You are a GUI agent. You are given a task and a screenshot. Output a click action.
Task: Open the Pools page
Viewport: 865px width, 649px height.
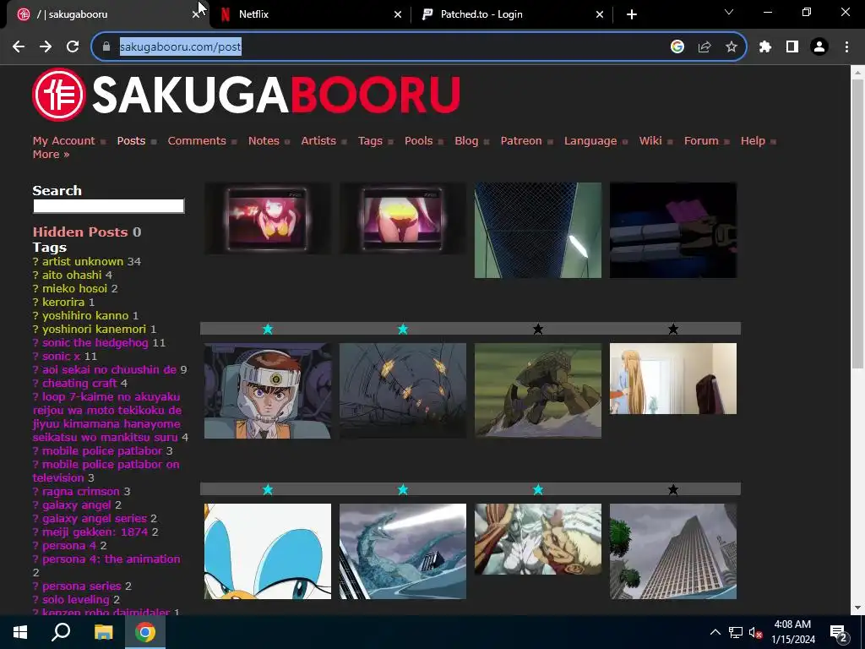click(418, 141)
